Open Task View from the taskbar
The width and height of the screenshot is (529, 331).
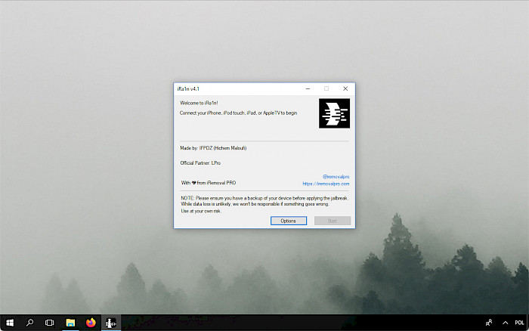(50, 323)
